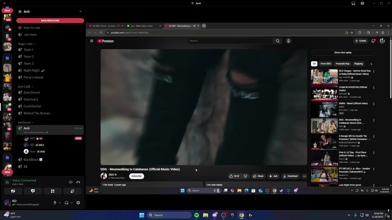Mute the Discord microphone
Screen dimensions: 392x220
click(55, 203)
